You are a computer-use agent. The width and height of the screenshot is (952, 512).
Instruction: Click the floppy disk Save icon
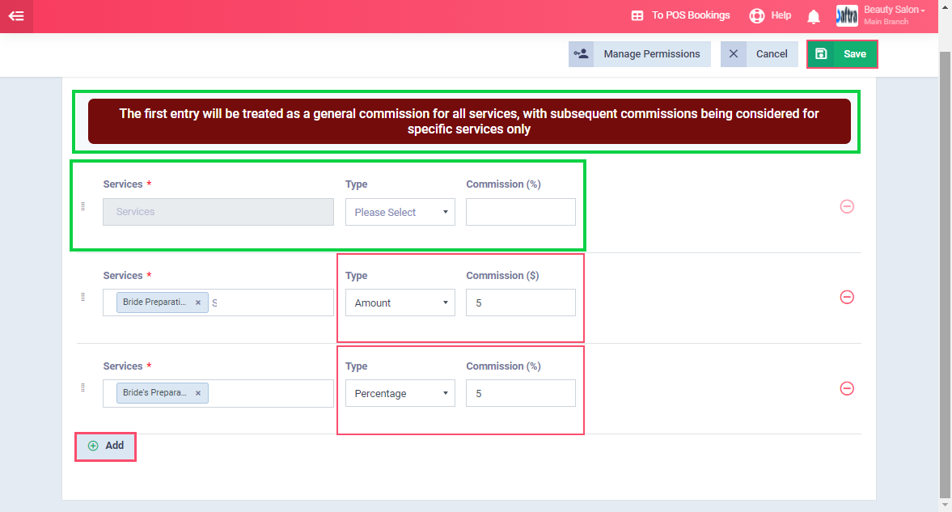pos(821,54)
